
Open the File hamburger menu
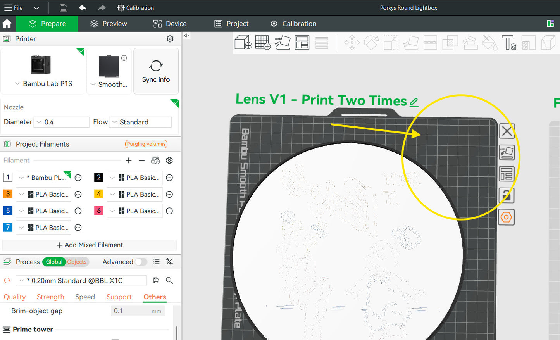pyautogui.click(x=13, y=8)
